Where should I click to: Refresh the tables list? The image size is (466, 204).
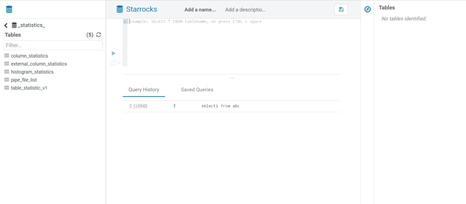click(99, 35)
